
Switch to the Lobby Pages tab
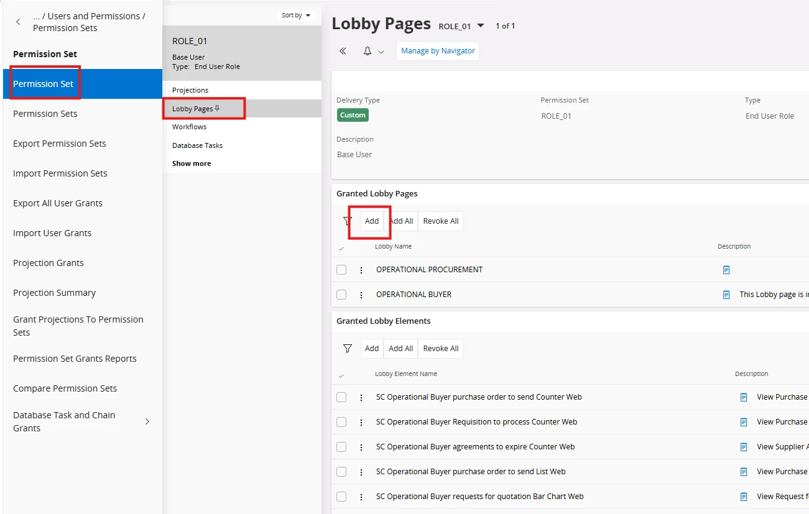tap(242, 109)
